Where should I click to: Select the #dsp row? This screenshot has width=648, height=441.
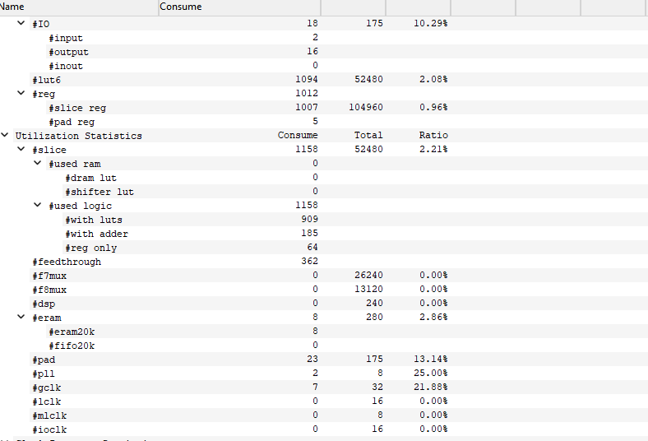click(x=44, y=304)
